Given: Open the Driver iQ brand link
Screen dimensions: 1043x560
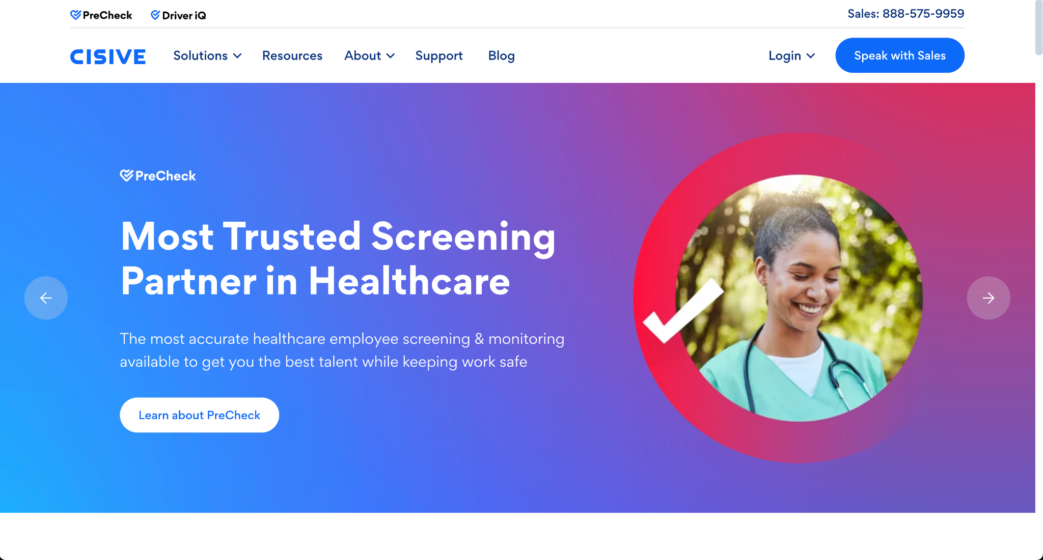Looking at the screenshot, I should click(x=178, y=15).
